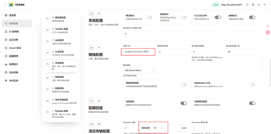Screen dimensions: 271x134
Task: Click the page vertical scrollbar thumb
Action: pyautogui.click(x=270, y=72)
